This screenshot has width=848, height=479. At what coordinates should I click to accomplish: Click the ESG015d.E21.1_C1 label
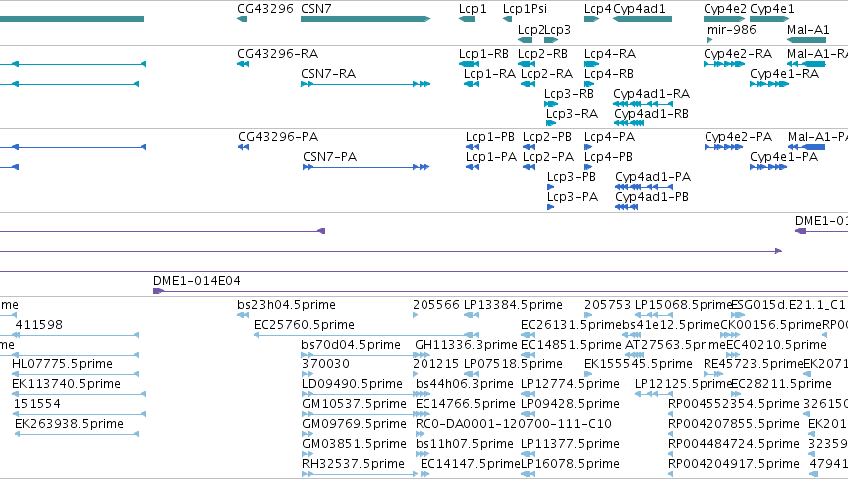pos(788,305)
